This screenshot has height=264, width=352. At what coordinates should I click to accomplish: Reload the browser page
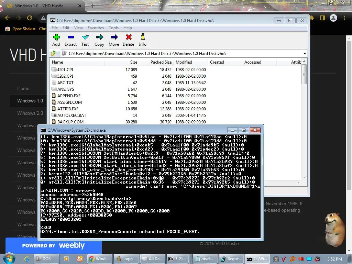coord(30,18)
